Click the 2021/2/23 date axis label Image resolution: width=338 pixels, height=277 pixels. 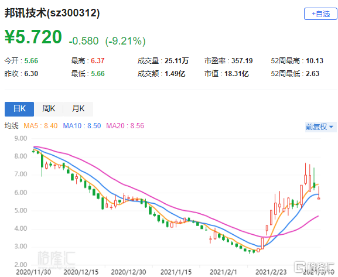coord(271,272)
